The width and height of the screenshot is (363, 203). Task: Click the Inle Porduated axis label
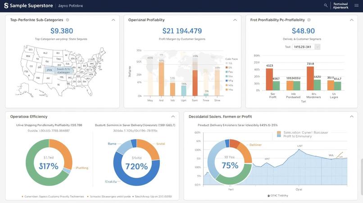click(293, 95)
